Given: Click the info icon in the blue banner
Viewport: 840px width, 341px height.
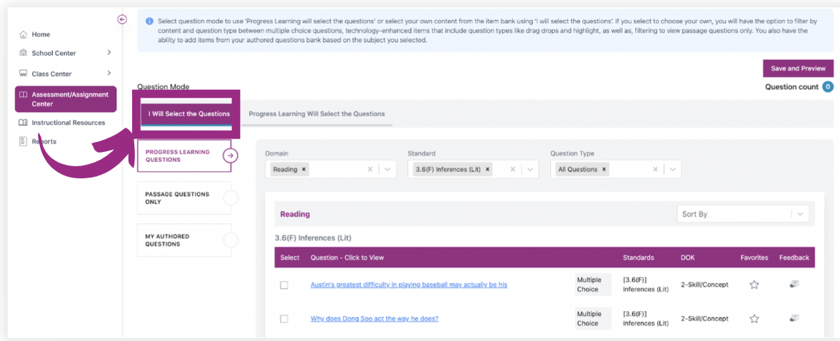Looking at the screenshot, I should coord(149,21).
